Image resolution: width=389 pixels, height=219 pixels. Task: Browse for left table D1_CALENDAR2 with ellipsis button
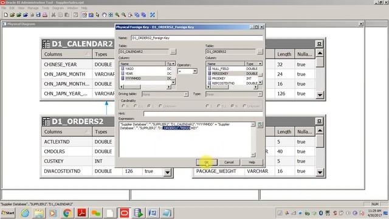coord(173,52)
